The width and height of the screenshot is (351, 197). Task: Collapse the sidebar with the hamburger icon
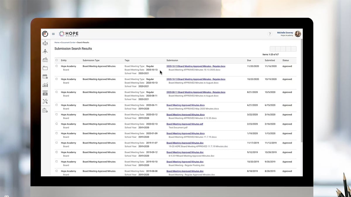tap(53, 34)
